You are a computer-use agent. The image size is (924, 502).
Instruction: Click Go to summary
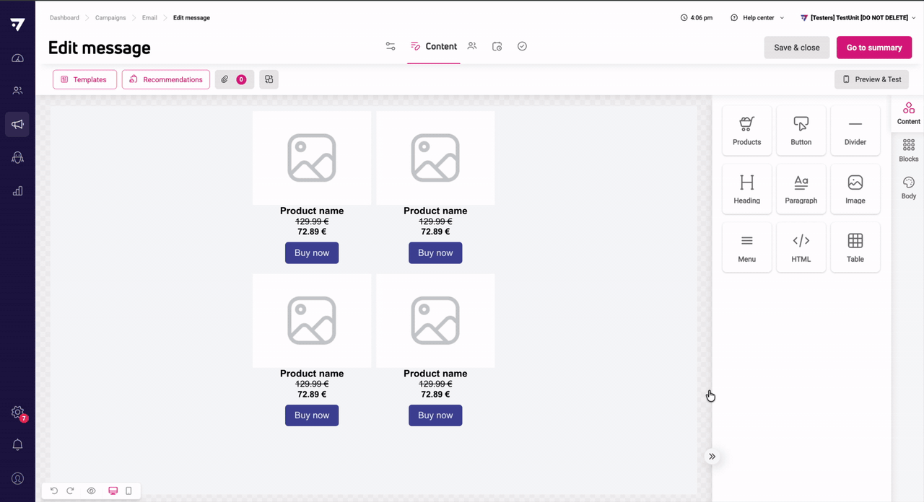pos(874,48)
